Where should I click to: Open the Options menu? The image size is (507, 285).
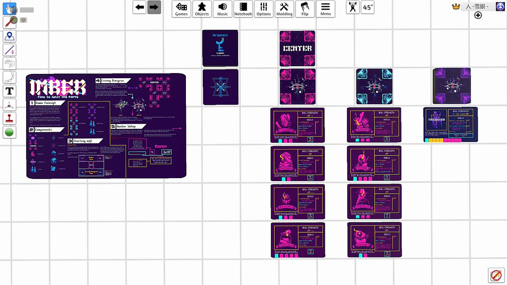coord(264,9)
